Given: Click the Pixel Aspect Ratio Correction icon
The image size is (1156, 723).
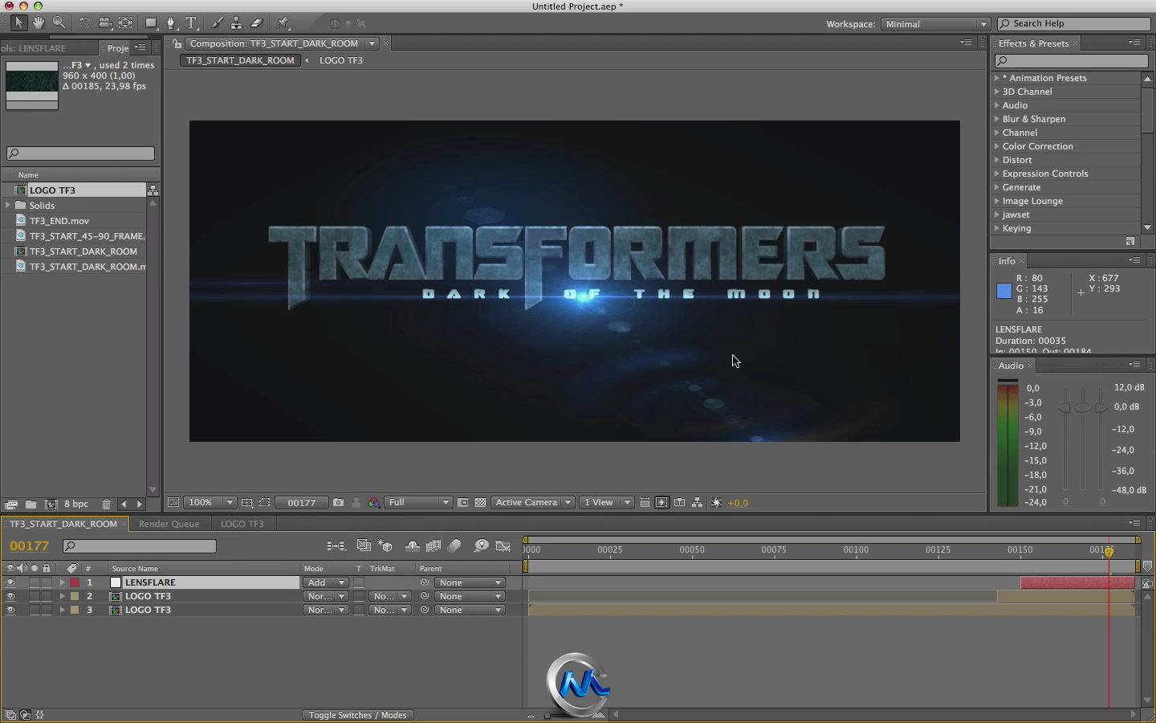Looking at the screenshot, I should [644, 503].
